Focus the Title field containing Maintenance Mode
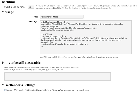137x94 pixels. tap(62, 17)
